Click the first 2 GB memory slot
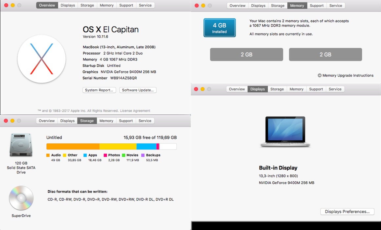Image resolution: width=381 pixels, height=230 pixels. pyautogui.click(x=246, y=55)
